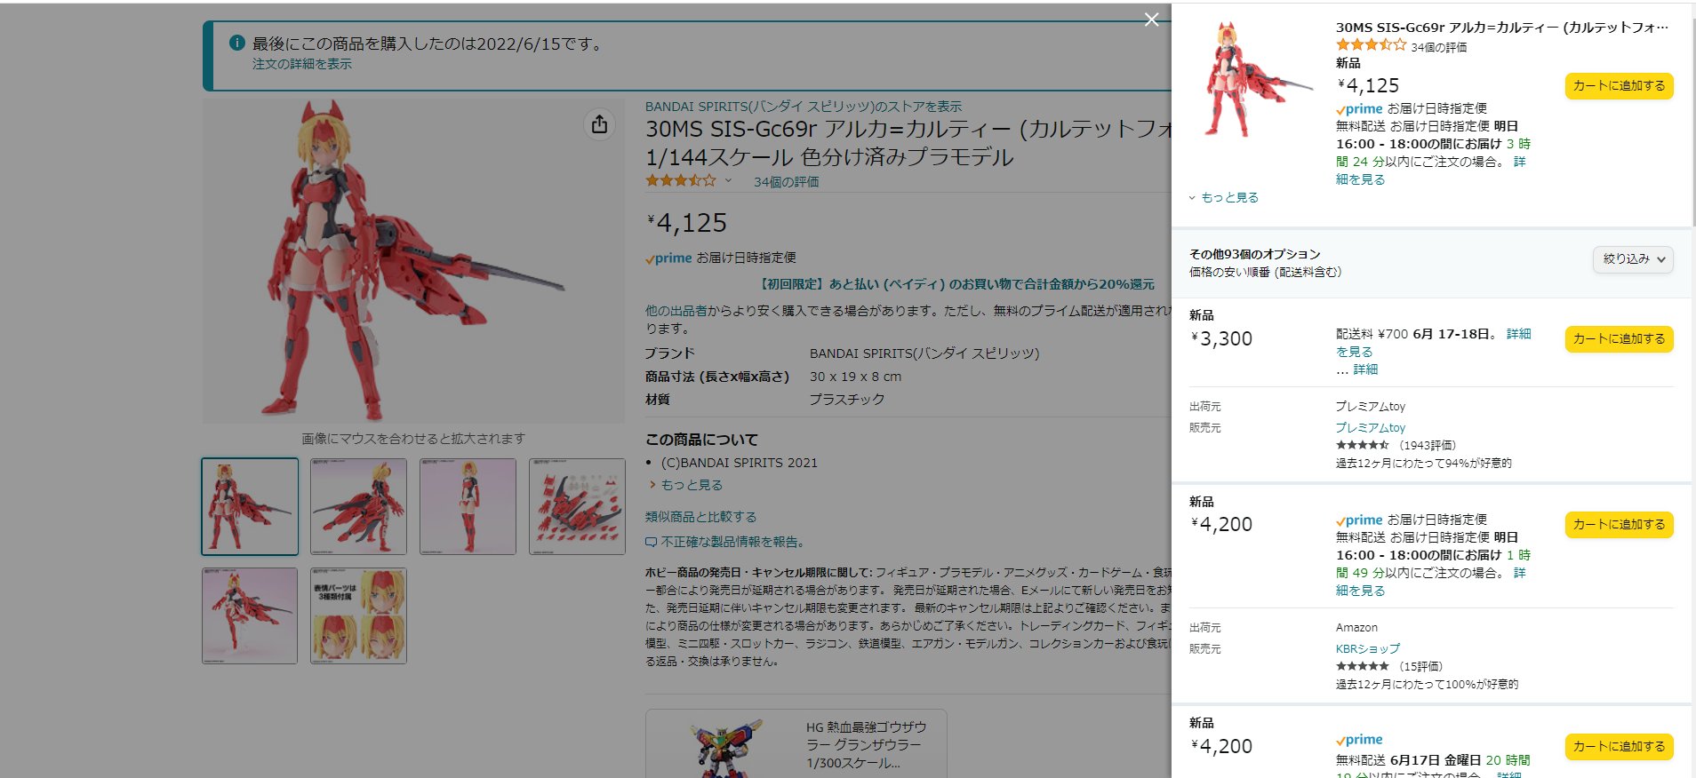Select the first product thumbnail with lance
The image size is (1696, 778).
(x=250, y=506)
